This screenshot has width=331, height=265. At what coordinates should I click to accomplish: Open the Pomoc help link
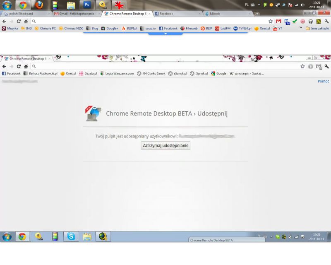(323, 81)
